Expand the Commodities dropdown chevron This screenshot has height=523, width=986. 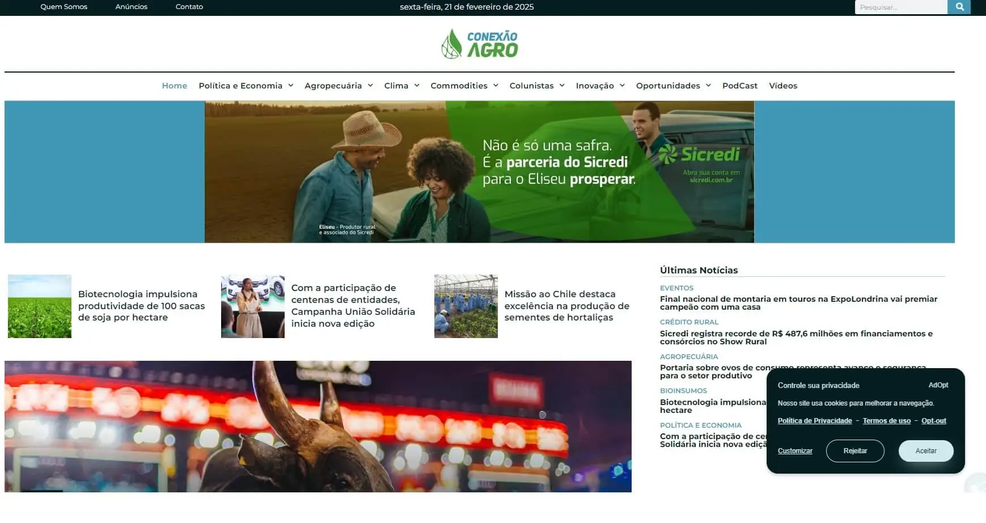coord(496,86)
